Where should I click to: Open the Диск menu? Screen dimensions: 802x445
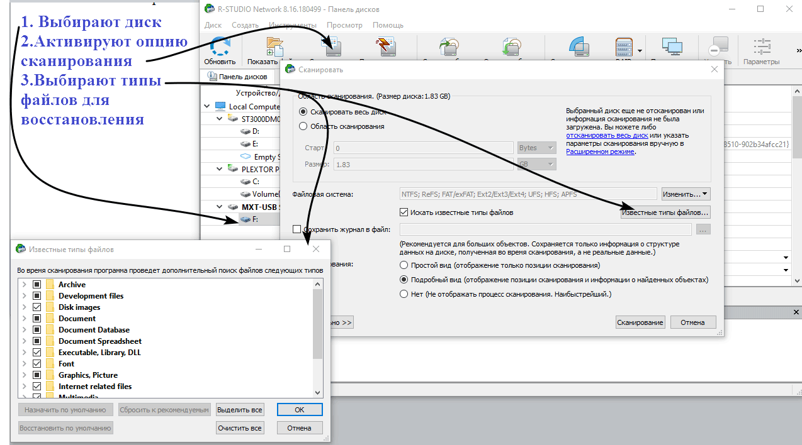(x=213, y=25)
